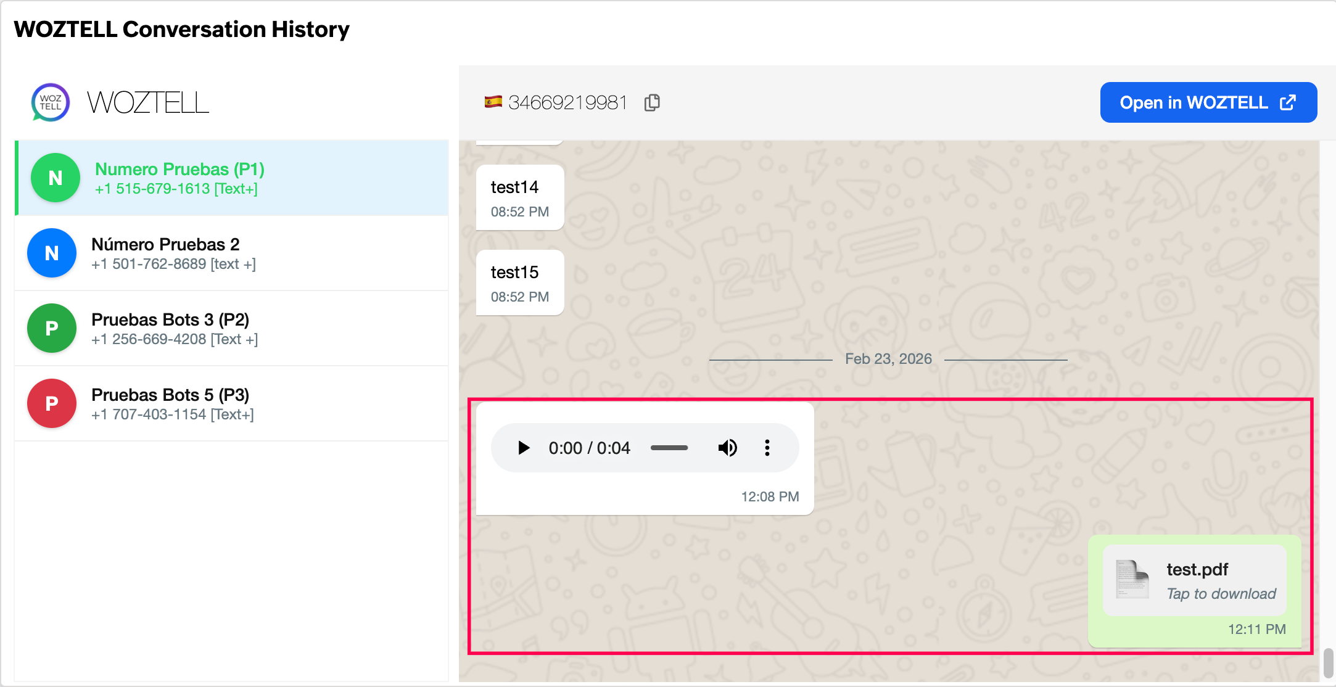The image size is (1336, 687).
Task: Click the test15 message bubble
Action: 520,283
